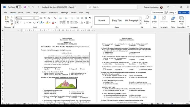Open Font dialog launcher
This screenshot has height=107, width=190.
tap(57, 27)
